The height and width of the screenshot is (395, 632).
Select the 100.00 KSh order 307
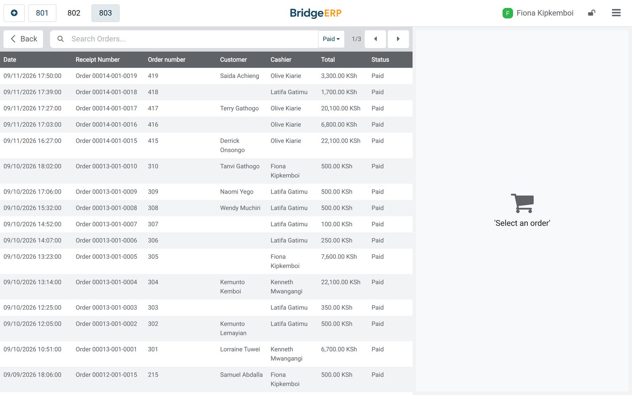(x=206, y=224)
